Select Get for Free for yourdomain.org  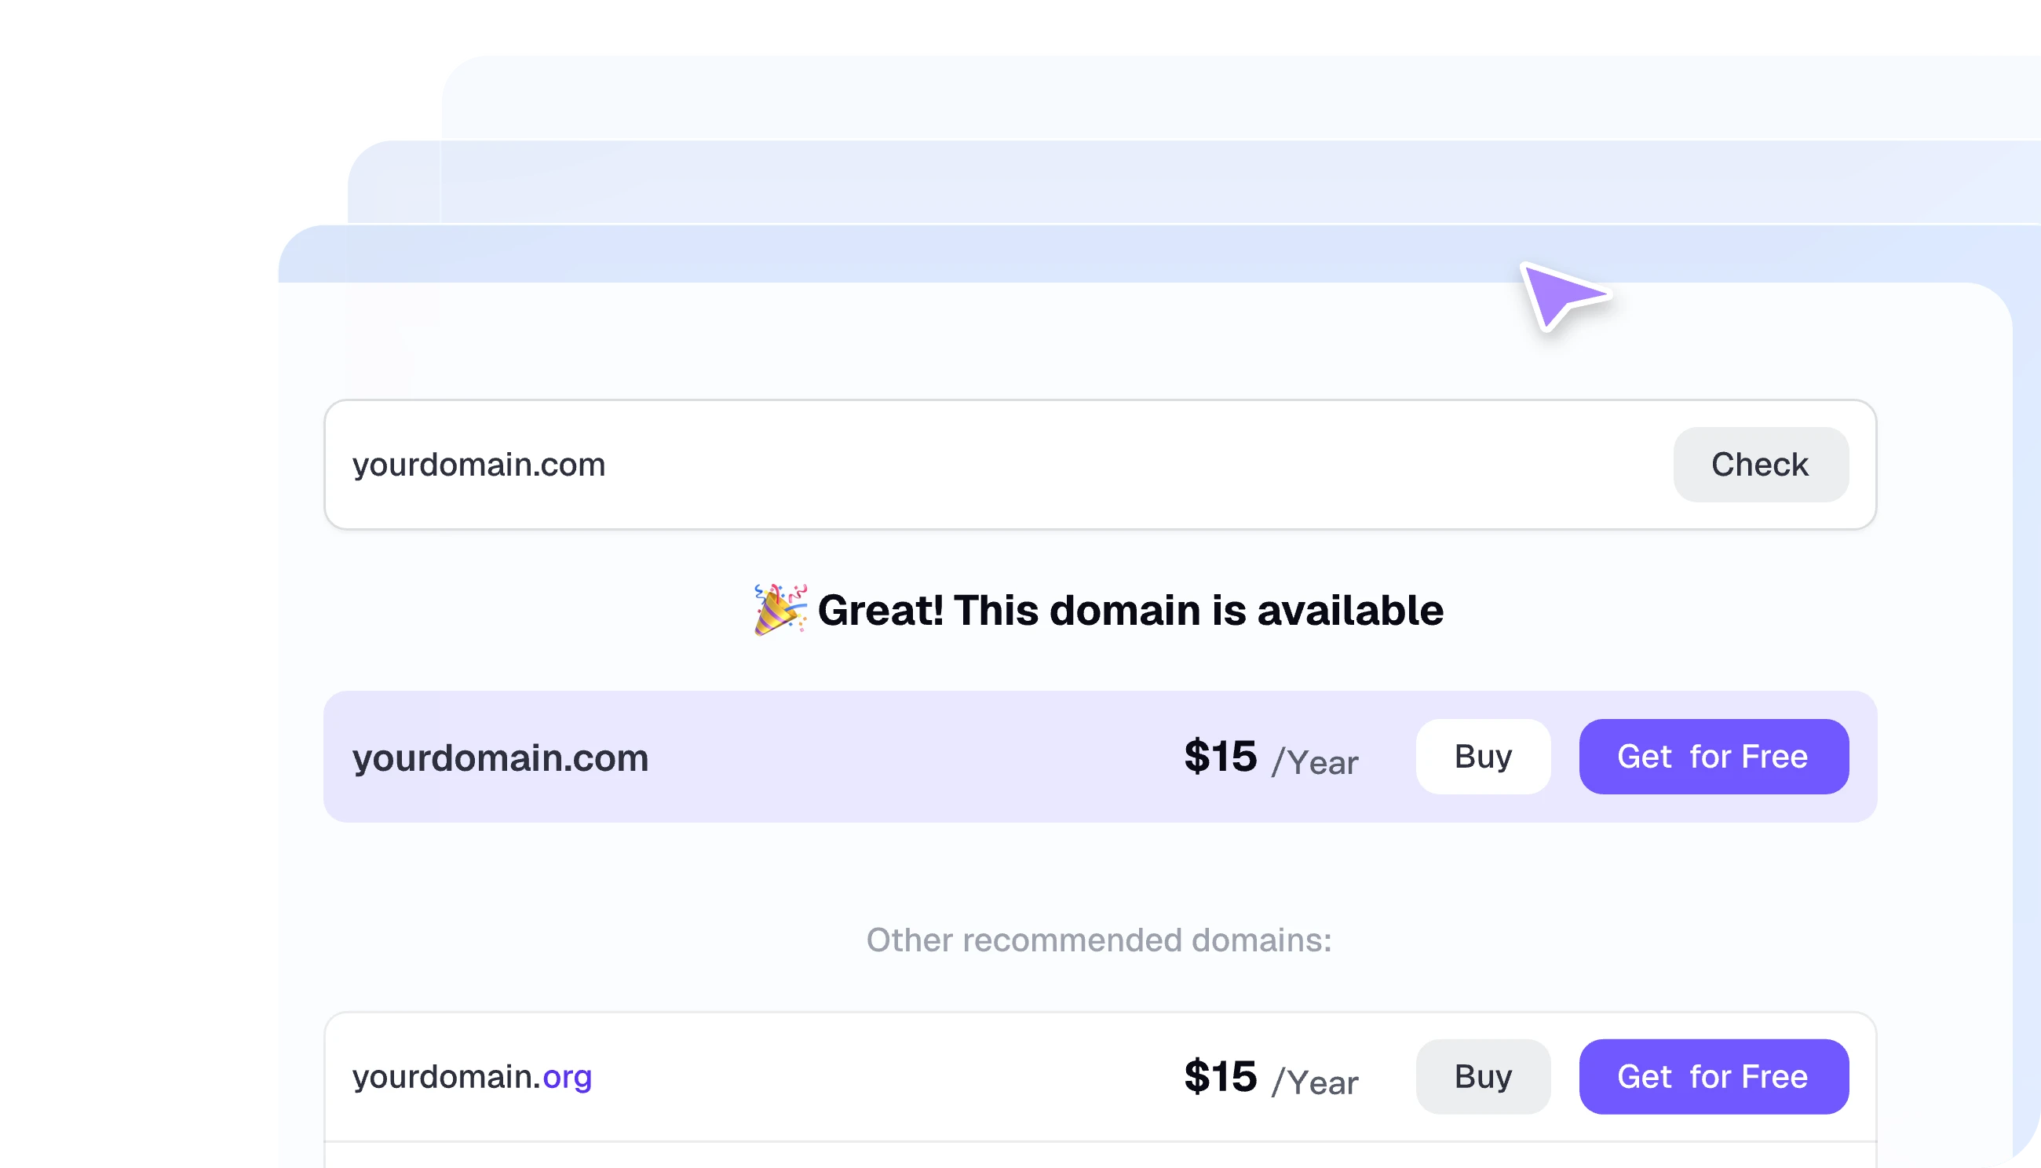tap(1714, 1076)
